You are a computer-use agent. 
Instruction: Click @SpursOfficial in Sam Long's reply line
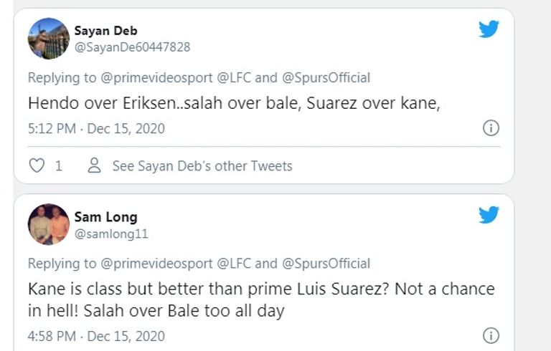pos(325,264)
